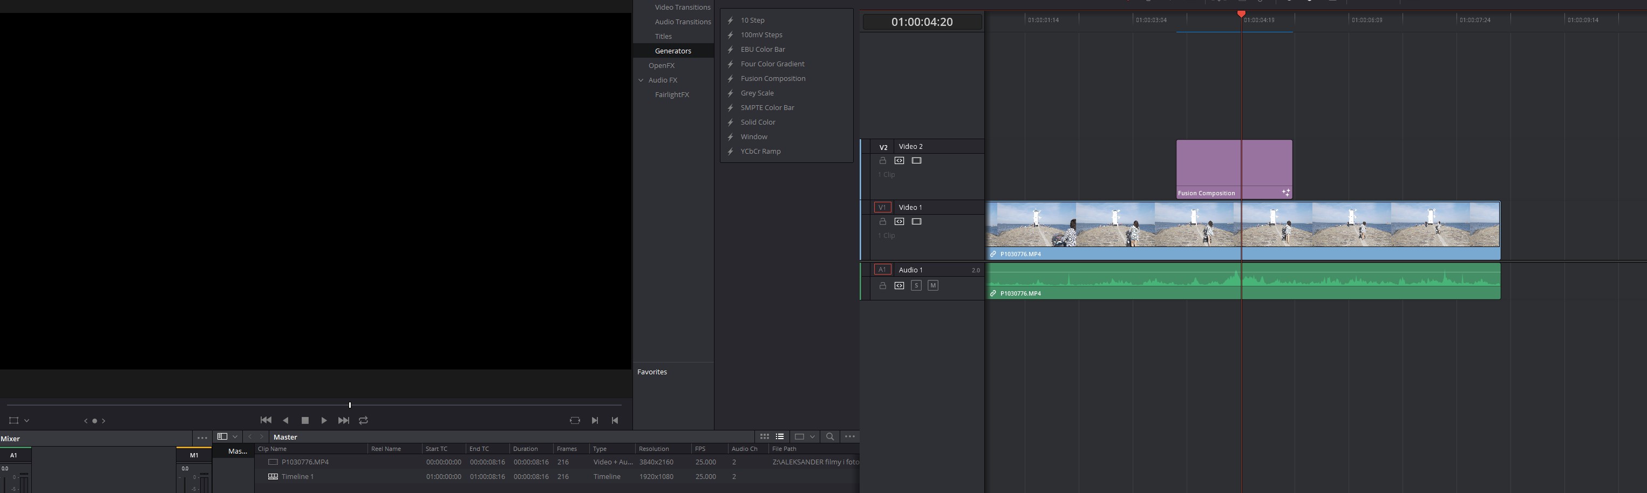
Task: Solo the Audio 1 track
Action: [916, 285]
